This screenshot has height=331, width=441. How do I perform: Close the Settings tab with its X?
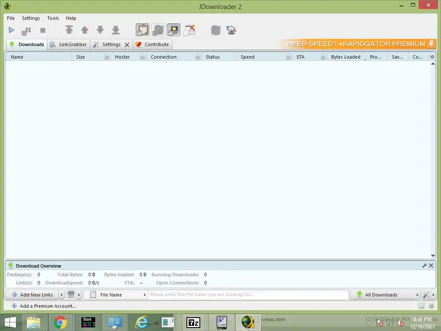[127, 45]
